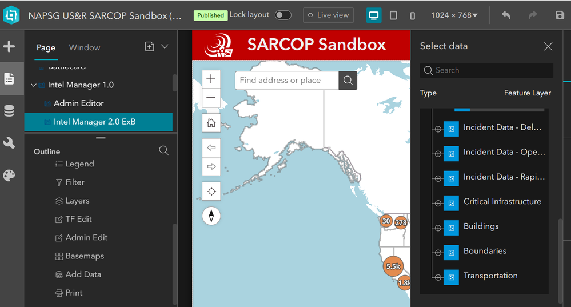Click the SARCOP Sandbox header title

317,45
